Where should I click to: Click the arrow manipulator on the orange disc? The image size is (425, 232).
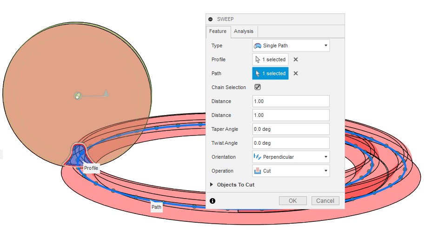[106, 94]
